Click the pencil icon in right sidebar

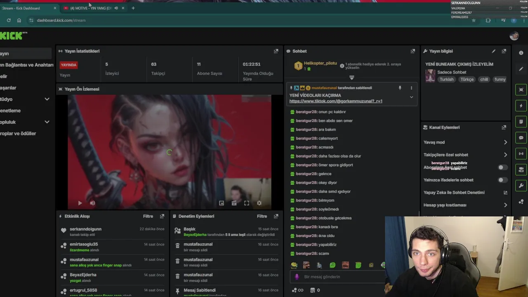click(521, 69)
